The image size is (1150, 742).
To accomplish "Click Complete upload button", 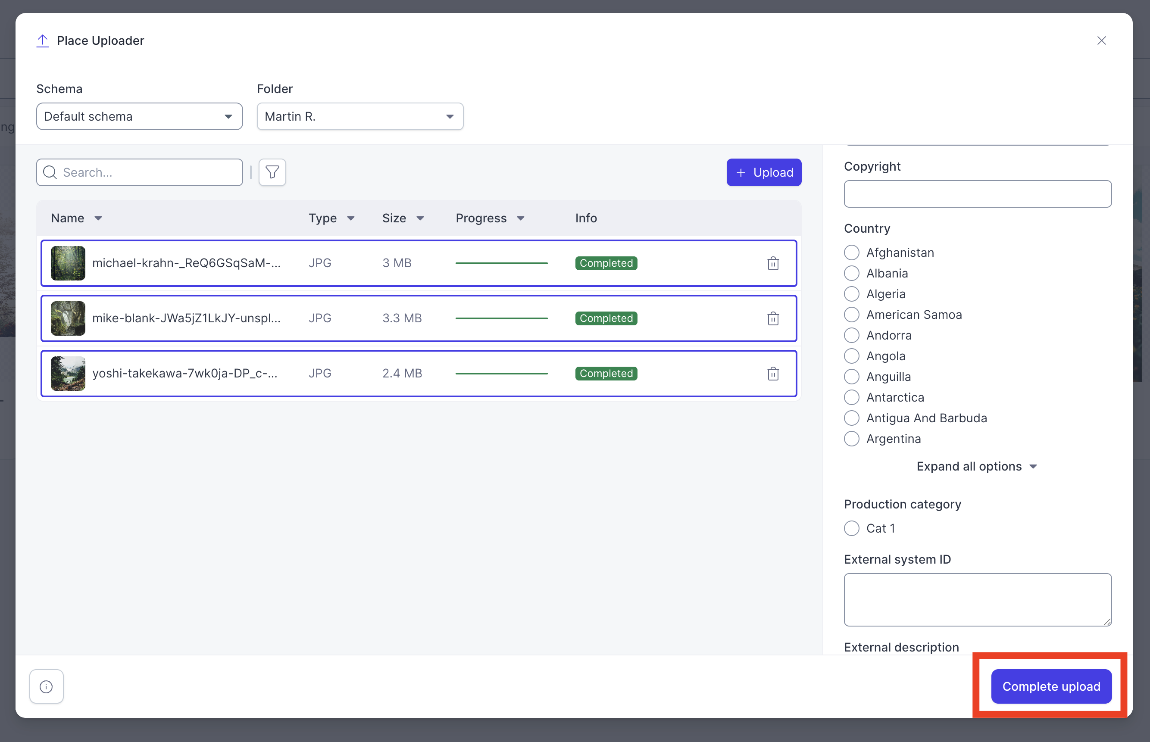I will click(1051, 686).
